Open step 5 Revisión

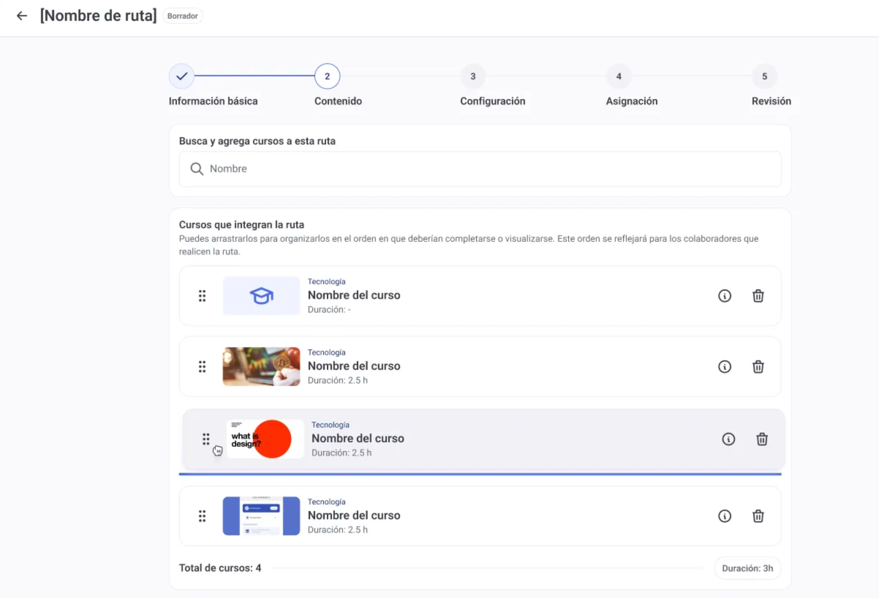pyautogui.click(x=764, y=76)
